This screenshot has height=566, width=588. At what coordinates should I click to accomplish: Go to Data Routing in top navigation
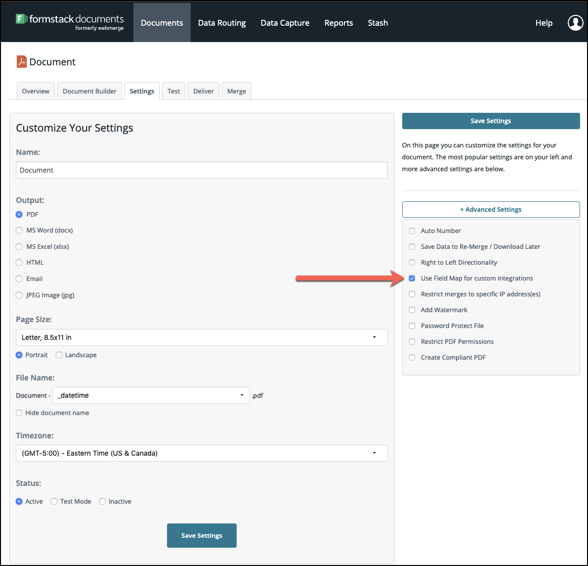(x=222, y=23)
